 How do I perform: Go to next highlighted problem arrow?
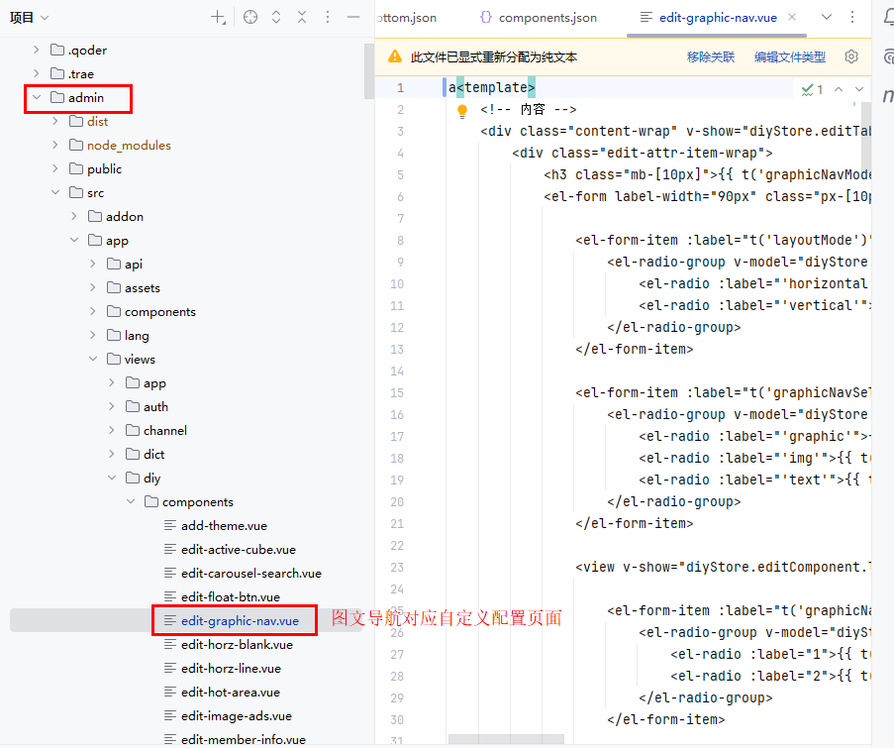859,89
